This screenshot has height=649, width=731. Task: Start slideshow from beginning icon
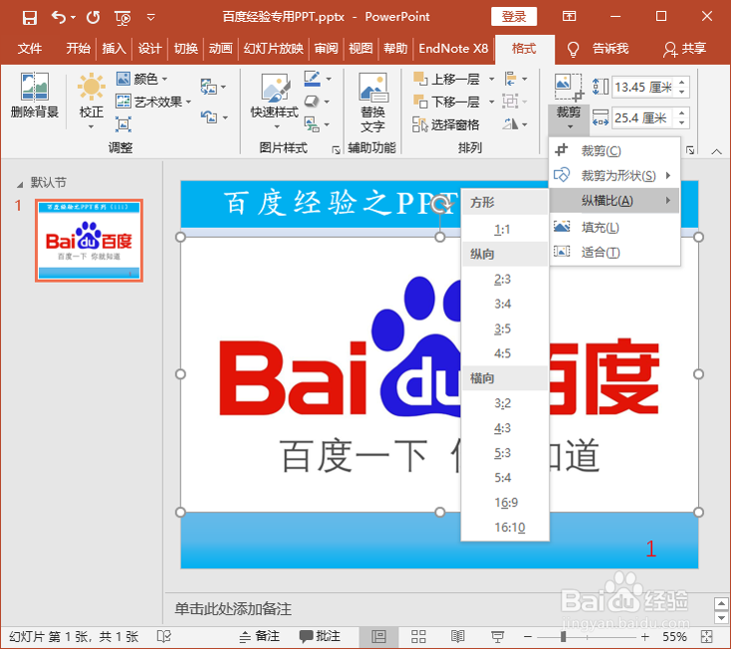point(122,18)
